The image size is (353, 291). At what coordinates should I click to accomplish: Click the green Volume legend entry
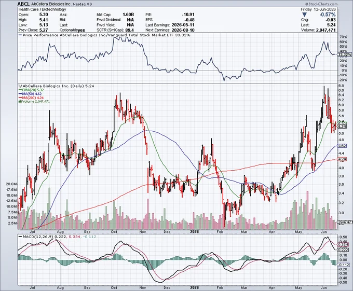(x=34, y=102)
